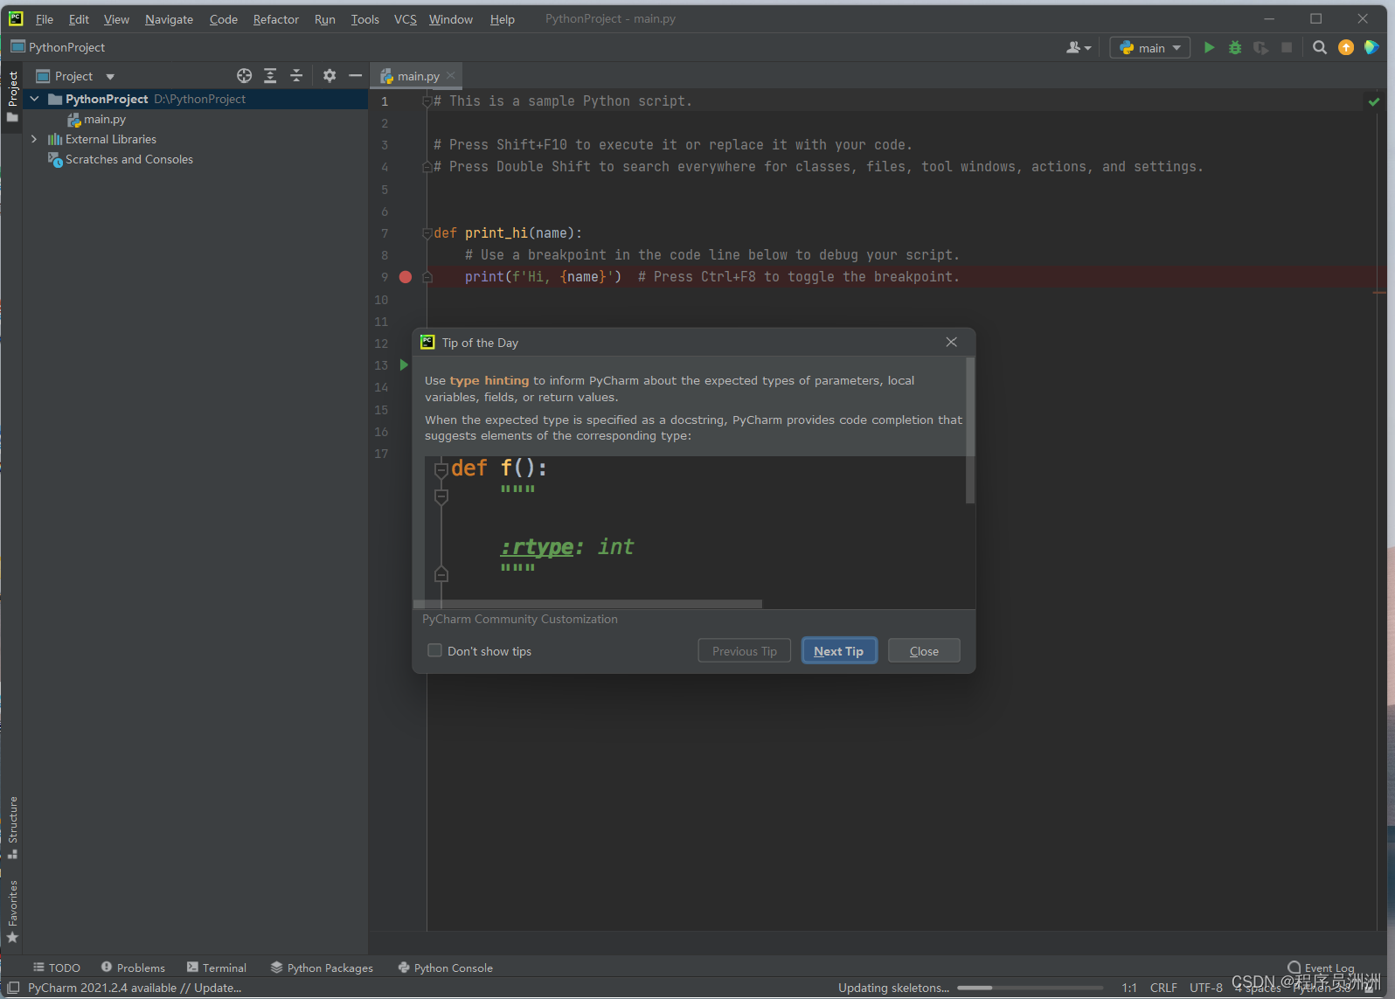Enable the Don't show tips checkbox
1395x999 pixels.
(434, 650)
